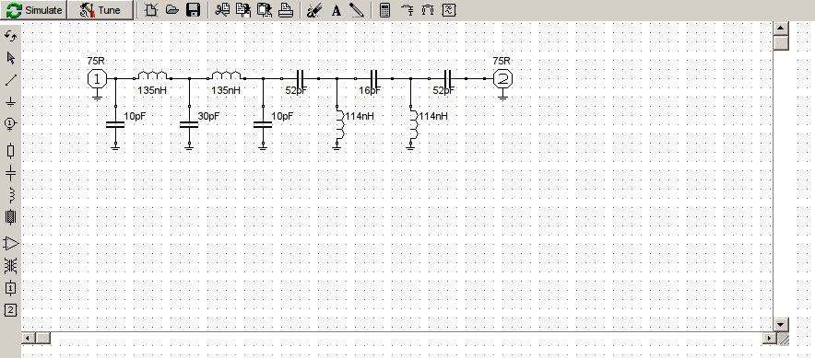Choose the capacitor component tool
This screenshot has width=815, height=358.
[10, 173]
